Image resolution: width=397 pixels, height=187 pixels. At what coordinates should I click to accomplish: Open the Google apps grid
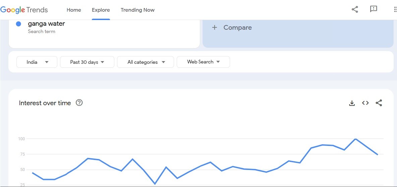[x=395, y=9]
